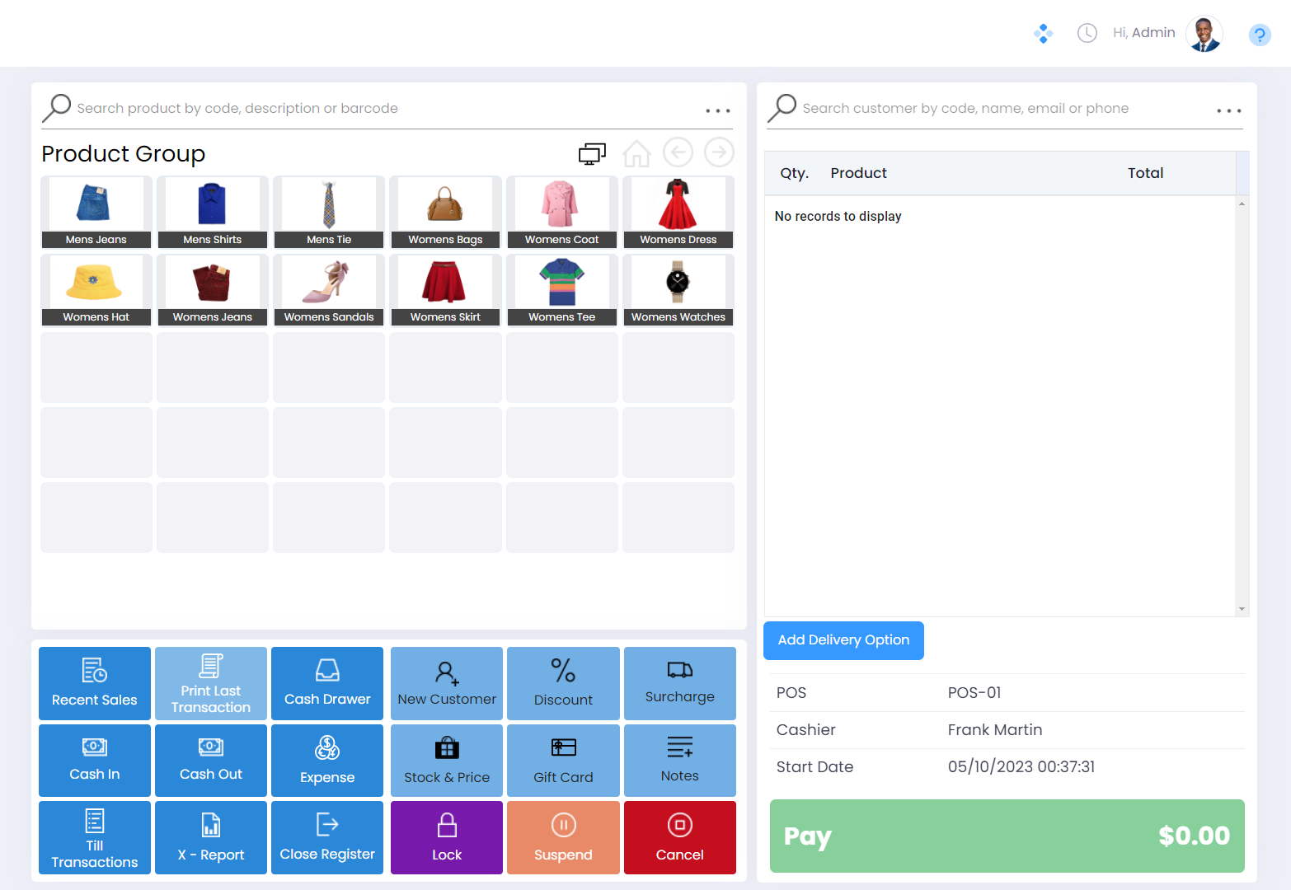Click the blue diamond apps icon
Image resolution: width=1291 pixels, height=890 pixels.
tap(1043, 34)
